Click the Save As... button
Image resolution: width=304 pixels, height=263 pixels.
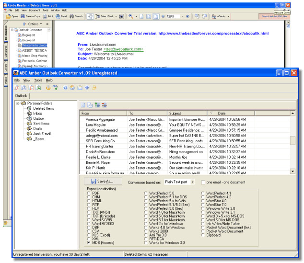(x=103, y=181)
